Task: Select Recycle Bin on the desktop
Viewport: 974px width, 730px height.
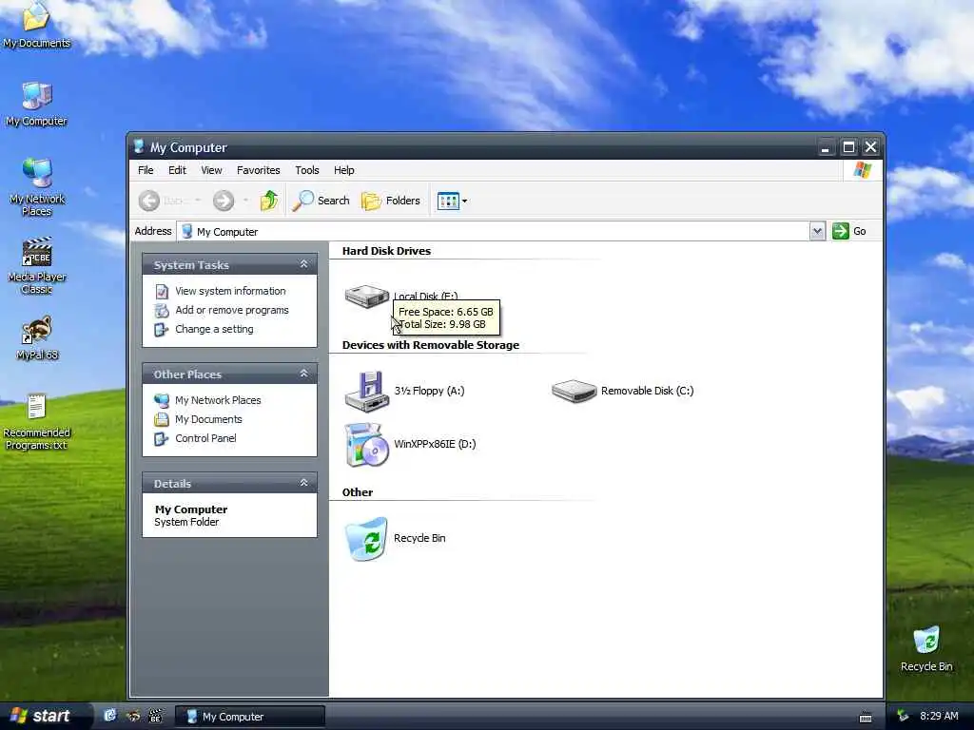Action: click(926, 649)
